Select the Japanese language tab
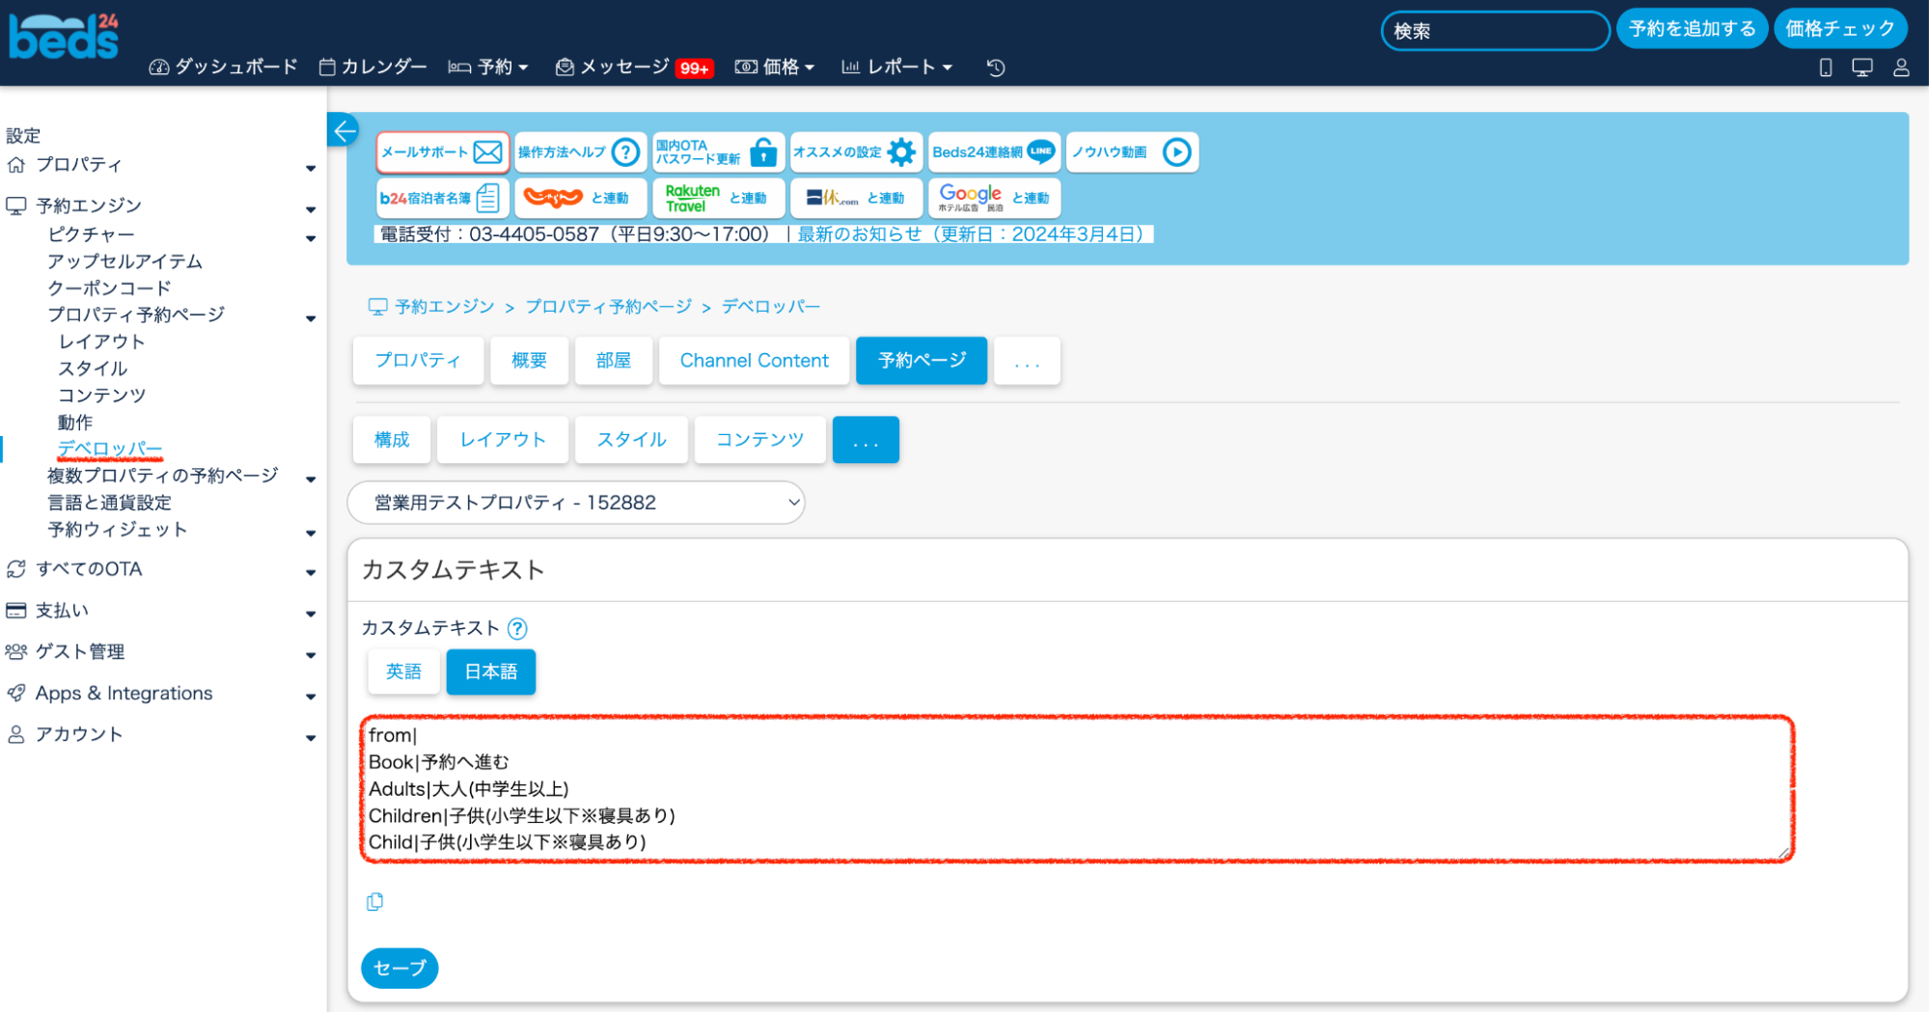 click(x=490, y=671)
